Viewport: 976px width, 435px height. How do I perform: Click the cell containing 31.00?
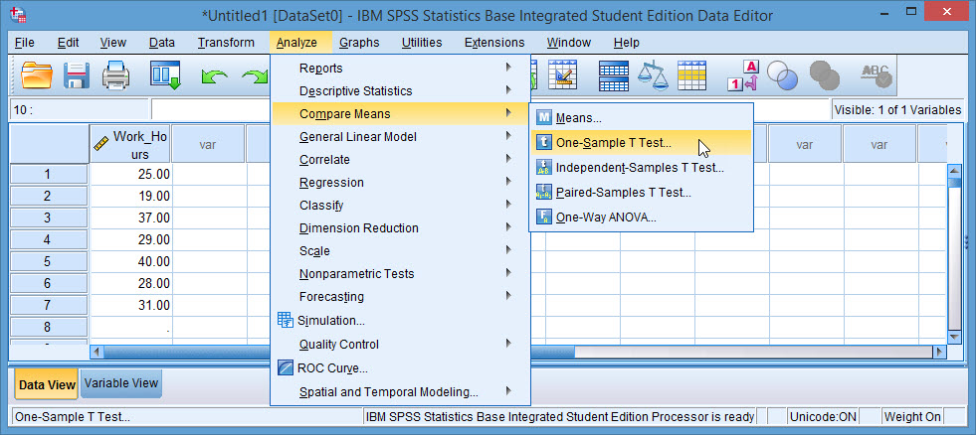pos(131,305)
